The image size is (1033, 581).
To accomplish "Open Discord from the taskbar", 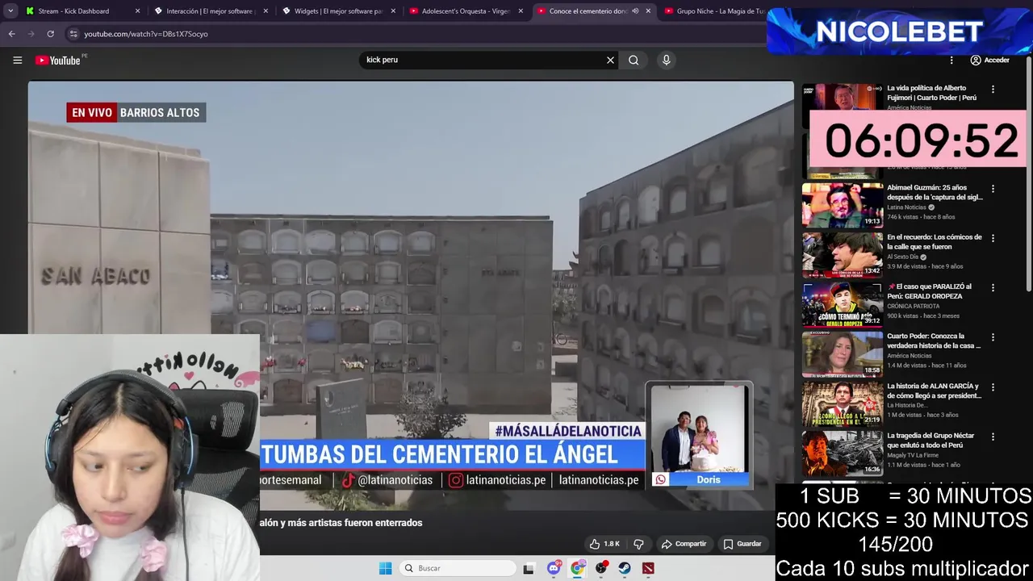I will (554, 568).
